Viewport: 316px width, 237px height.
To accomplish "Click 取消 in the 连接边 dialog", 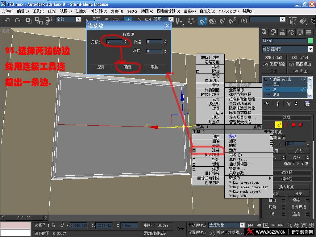I will coord(155,67).
